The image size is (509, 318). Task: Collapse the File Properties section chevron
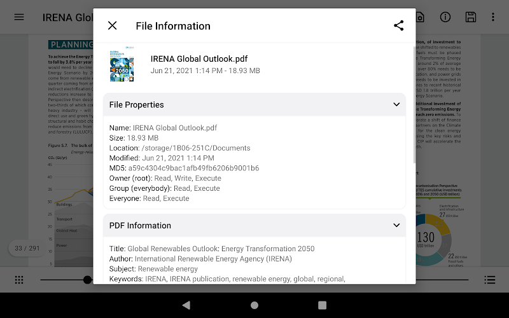coord(396,104)
